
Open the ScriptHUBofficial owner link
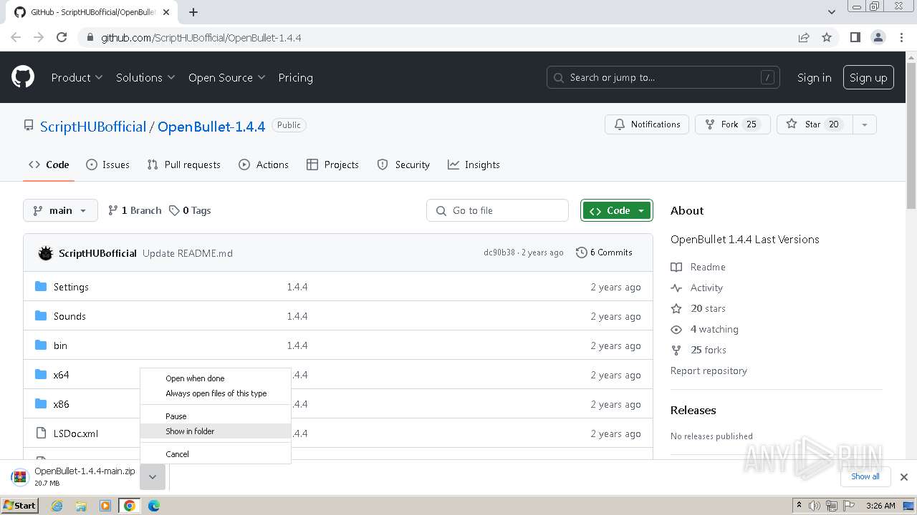(x=92, y=127)
